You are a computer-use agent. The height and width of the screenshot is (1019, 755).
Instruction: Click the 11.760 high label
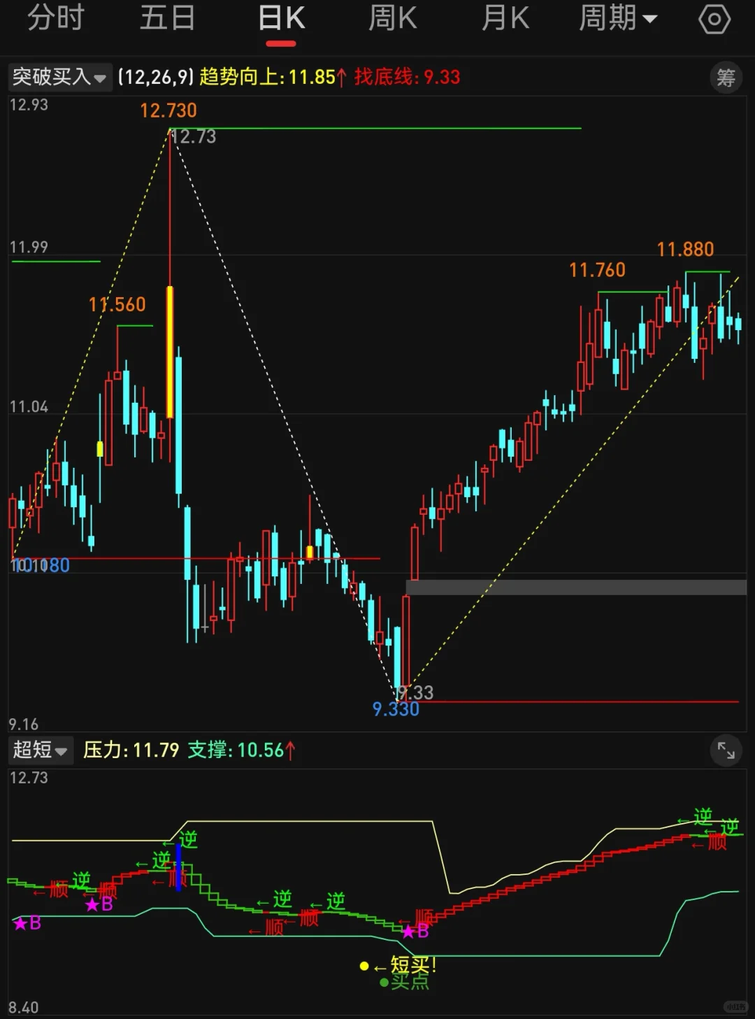pyautogui.click(x=597, y=270)
